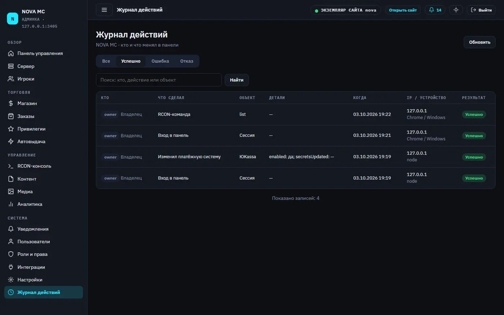The image size is (504, 315).
Task: Focus the journal search input field
Action: (159, 80)
